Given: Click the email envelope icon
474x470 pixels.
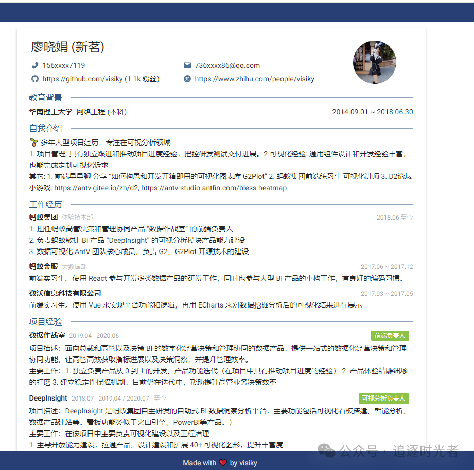Looking at the screenshot, I should click(x=187, y=65).
